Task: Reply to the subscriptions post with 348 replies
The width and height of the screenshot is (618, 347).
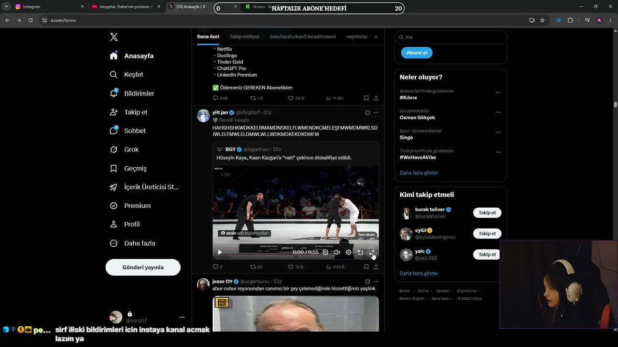Action: click(x=220, y=98)
